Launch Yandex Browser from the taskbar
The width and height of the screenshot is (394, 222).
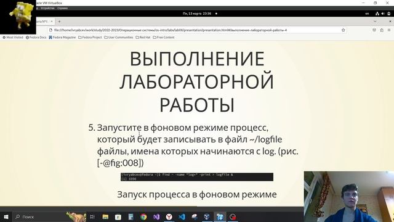169,216
